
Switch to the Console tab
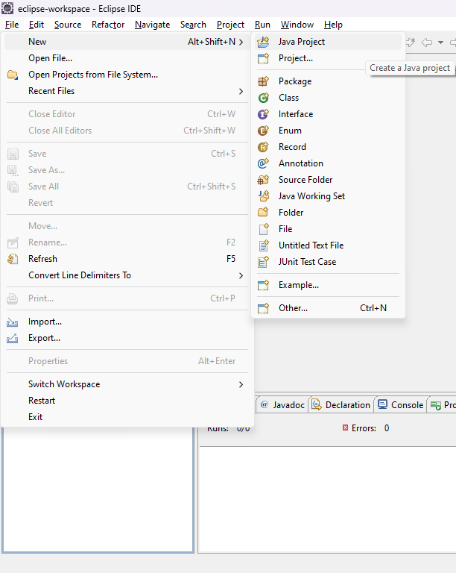point(401,405)
